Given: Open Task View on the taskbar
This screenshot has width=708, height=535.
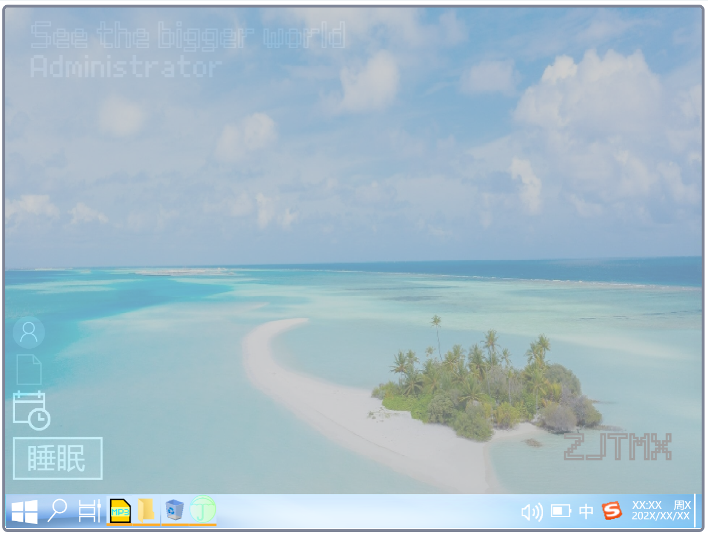Looking at the screenshot, I should pos(90,511).
